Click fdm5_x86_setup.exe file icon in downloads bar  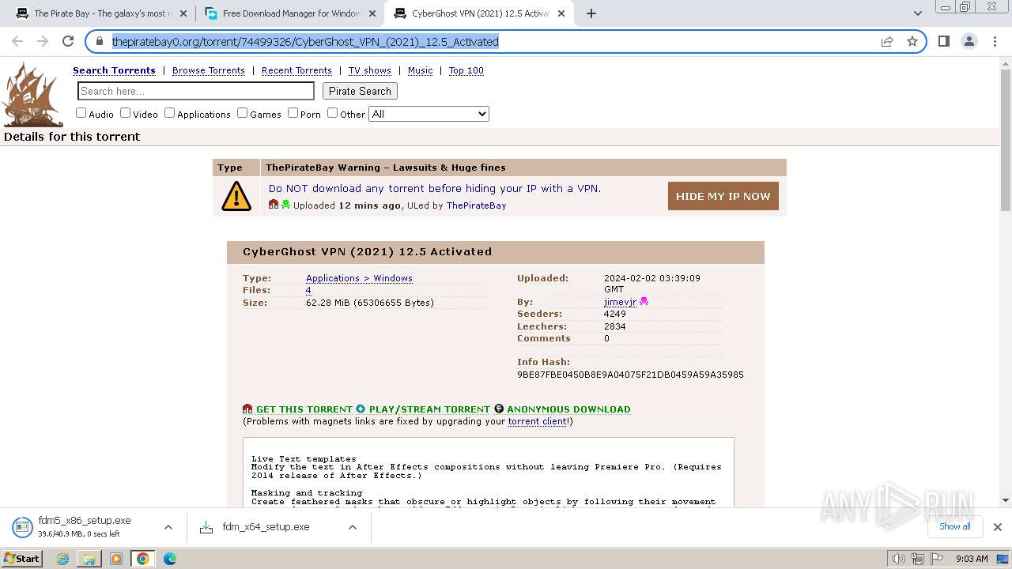coord(21,527)
